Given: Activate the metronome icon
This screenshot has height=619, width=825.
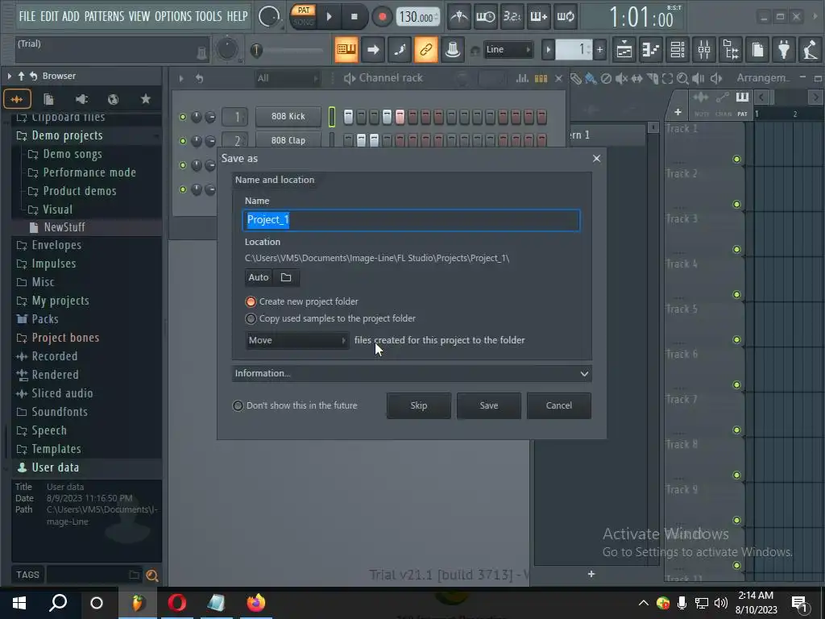Looking at the screenshot, I should point(459,17).
